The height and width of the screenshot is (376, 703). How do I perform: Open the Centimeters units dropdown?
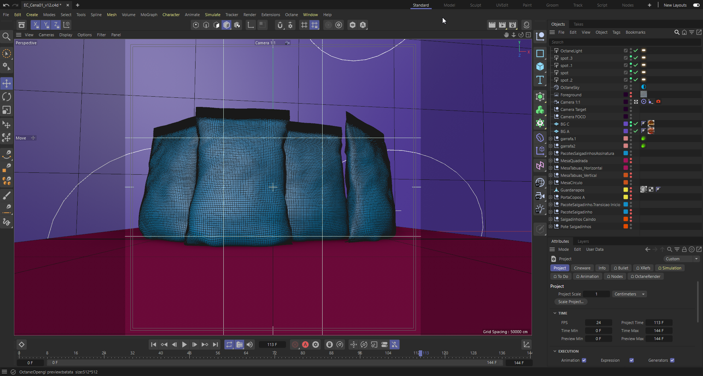click(x=629, y=294)
